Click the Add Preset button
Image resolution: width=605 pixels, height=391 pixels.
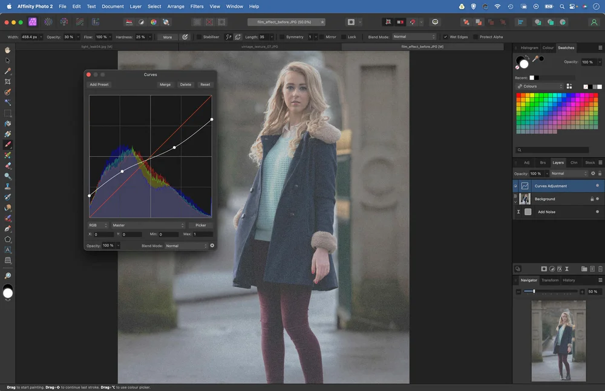[x=99, y=85]
